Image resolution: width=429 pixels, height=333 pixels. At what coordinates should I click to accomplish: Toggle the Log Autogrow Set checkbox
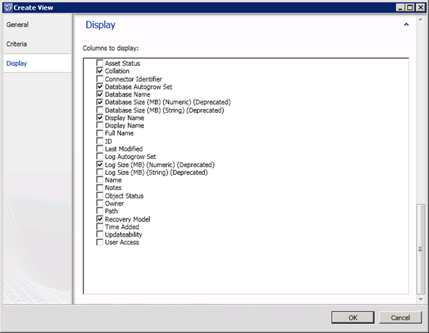click(100, 157)
